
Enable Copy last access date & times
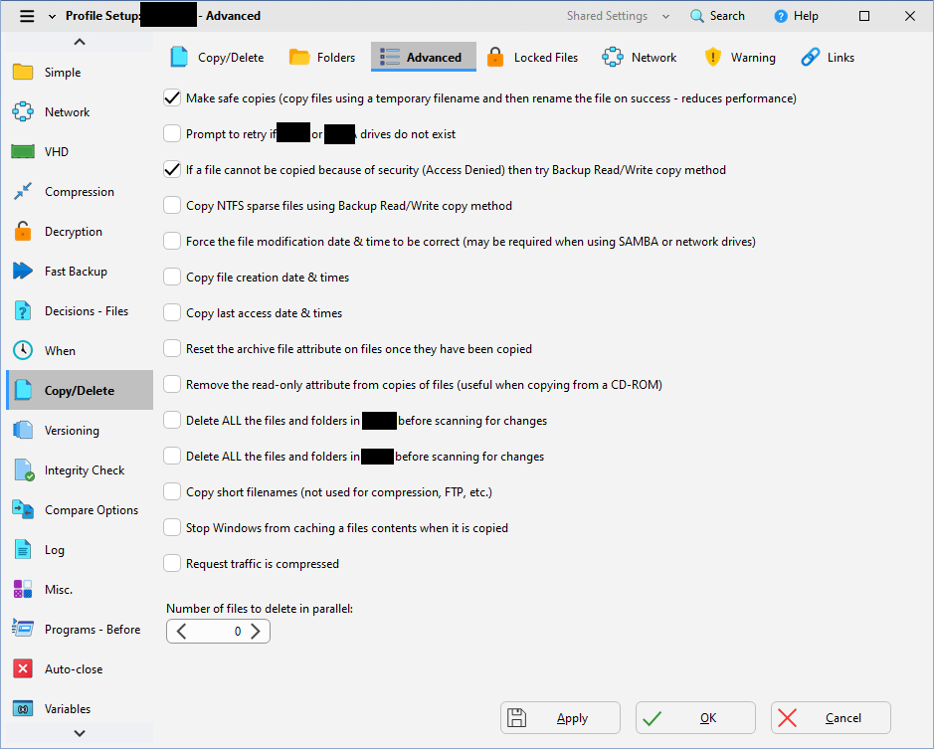tap(172, 312)
